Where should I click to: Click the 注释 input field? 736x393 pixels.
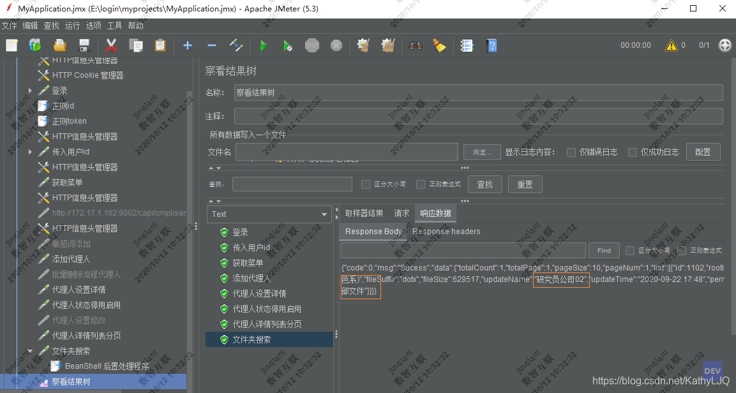(x=478, y=116)
